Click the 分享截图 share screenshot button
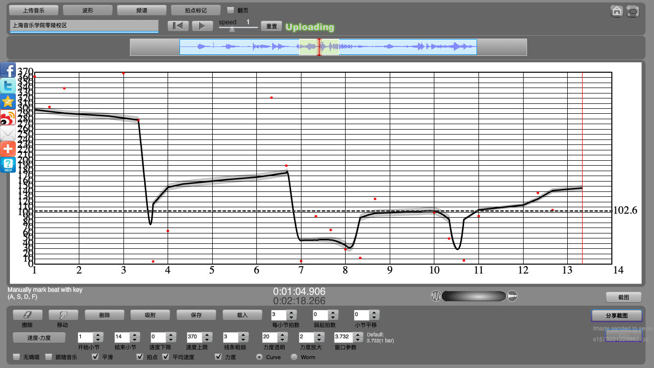 pos(616,315)
